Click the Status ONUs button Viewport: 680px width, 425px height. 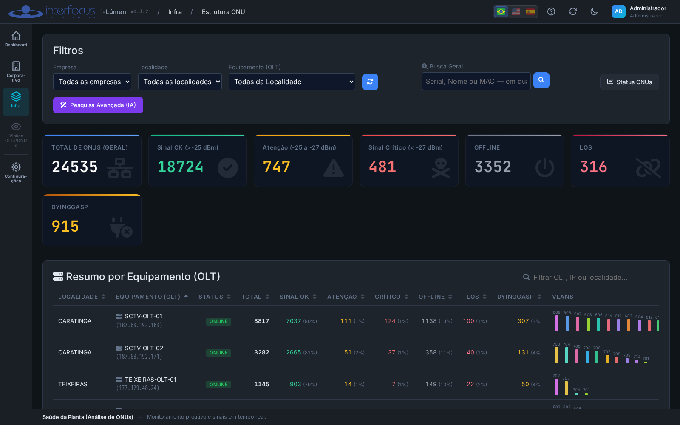pos(629,82)
